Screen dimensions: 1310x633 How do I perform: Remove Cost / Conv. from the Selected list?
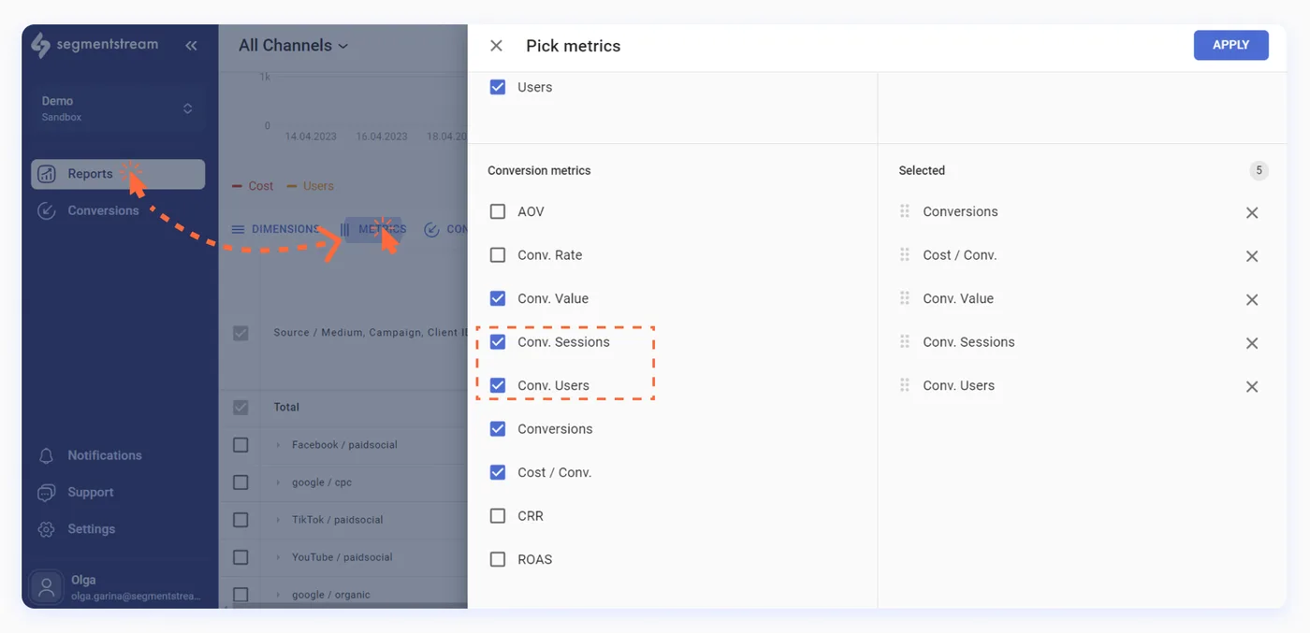pos(1252,255)
